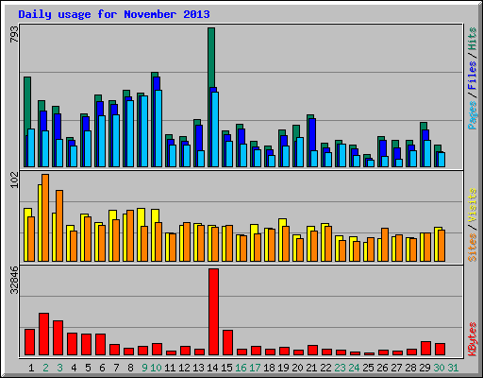Select green day label "16" on the x-axis
483x378 pixels.
point(241,368)
